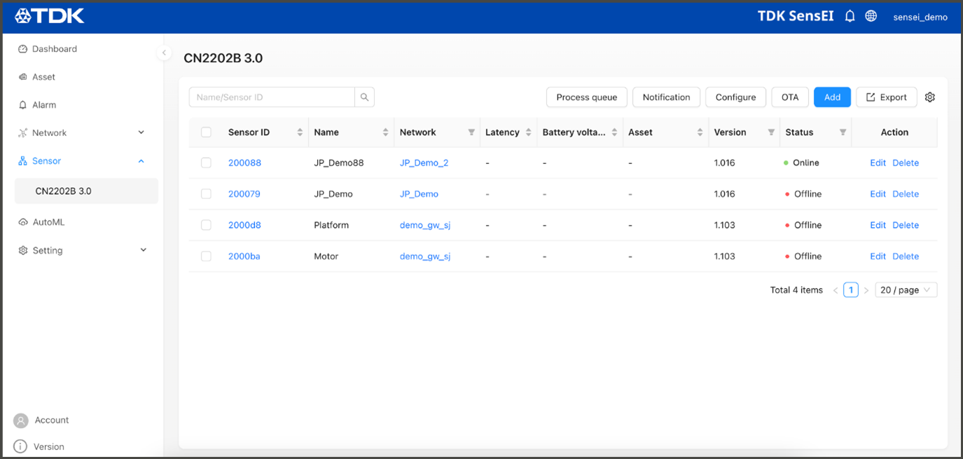This screenshot has height=459, width=963.
Task: Check the row for sensor 200079
Action: (206, 194)
